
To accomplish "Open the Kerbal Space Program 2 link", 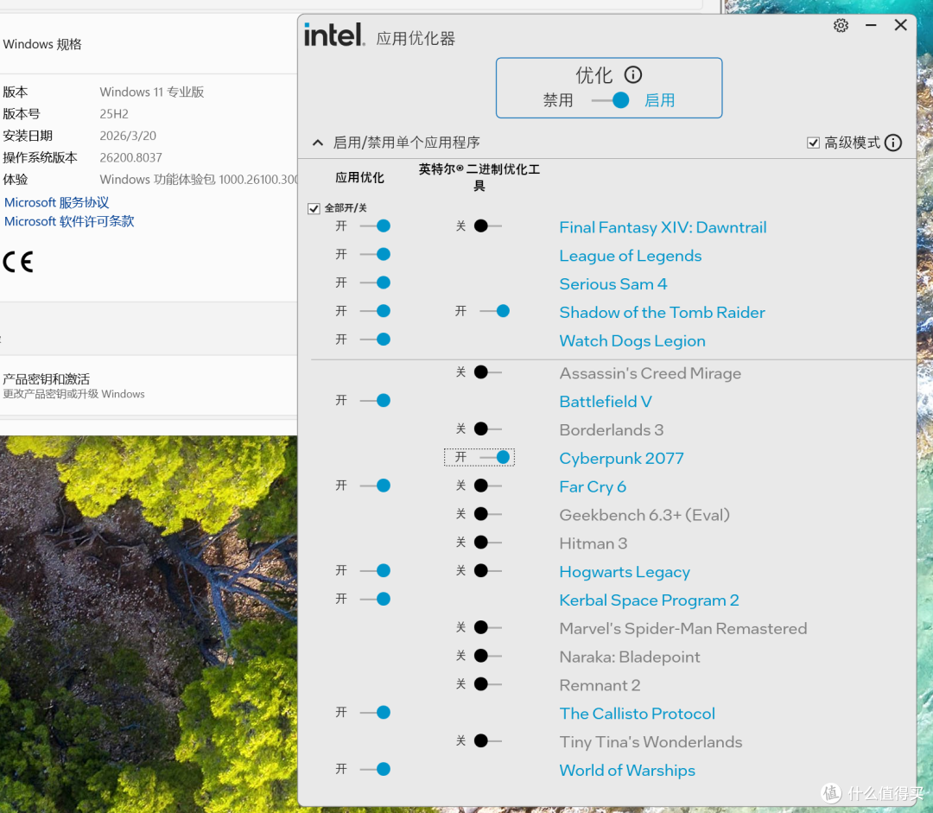I will pyautogui.click(x=649, y=600).
